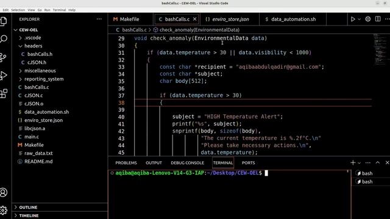
Task: Open cJSON.h from the explorer
Action: [x=60, y=62]
